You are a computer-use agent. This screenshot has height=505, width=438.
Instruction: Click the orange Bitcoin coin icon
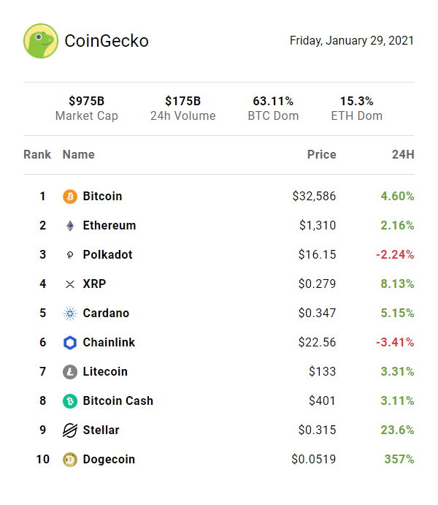click(x=70, y=197)
